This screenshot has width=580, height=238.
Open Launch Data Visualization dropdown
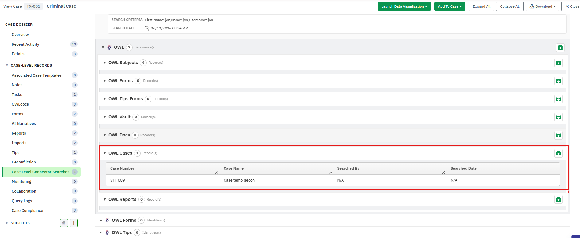[x=404, y=6]
